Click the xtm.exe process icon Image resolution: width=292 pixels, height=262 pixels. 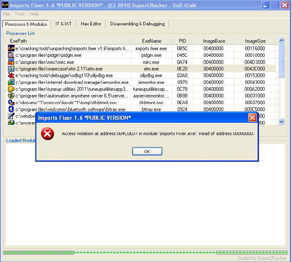point(11,68)
